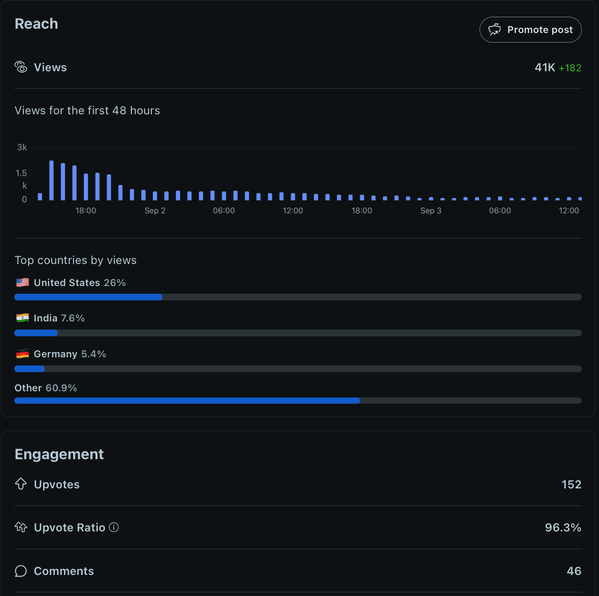Click the megaphone icon inside Promote post

click(494, 30)
